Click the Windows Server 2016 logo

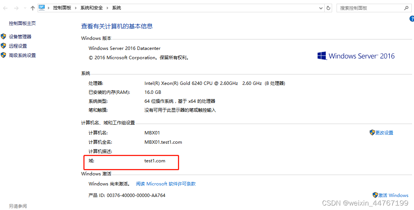(356, 56)
